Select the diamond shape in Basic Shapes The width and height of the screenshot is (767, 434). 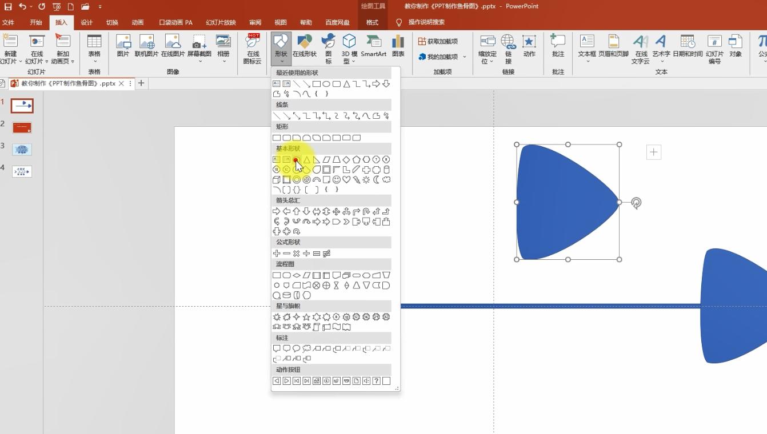[x=346, y=160]
